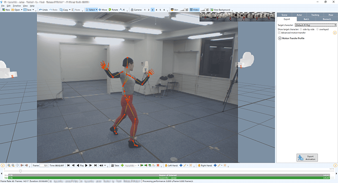Viewport: 338px width, 183px height.
Task: Jump to the first frame
Action: [x=68, y=165]
